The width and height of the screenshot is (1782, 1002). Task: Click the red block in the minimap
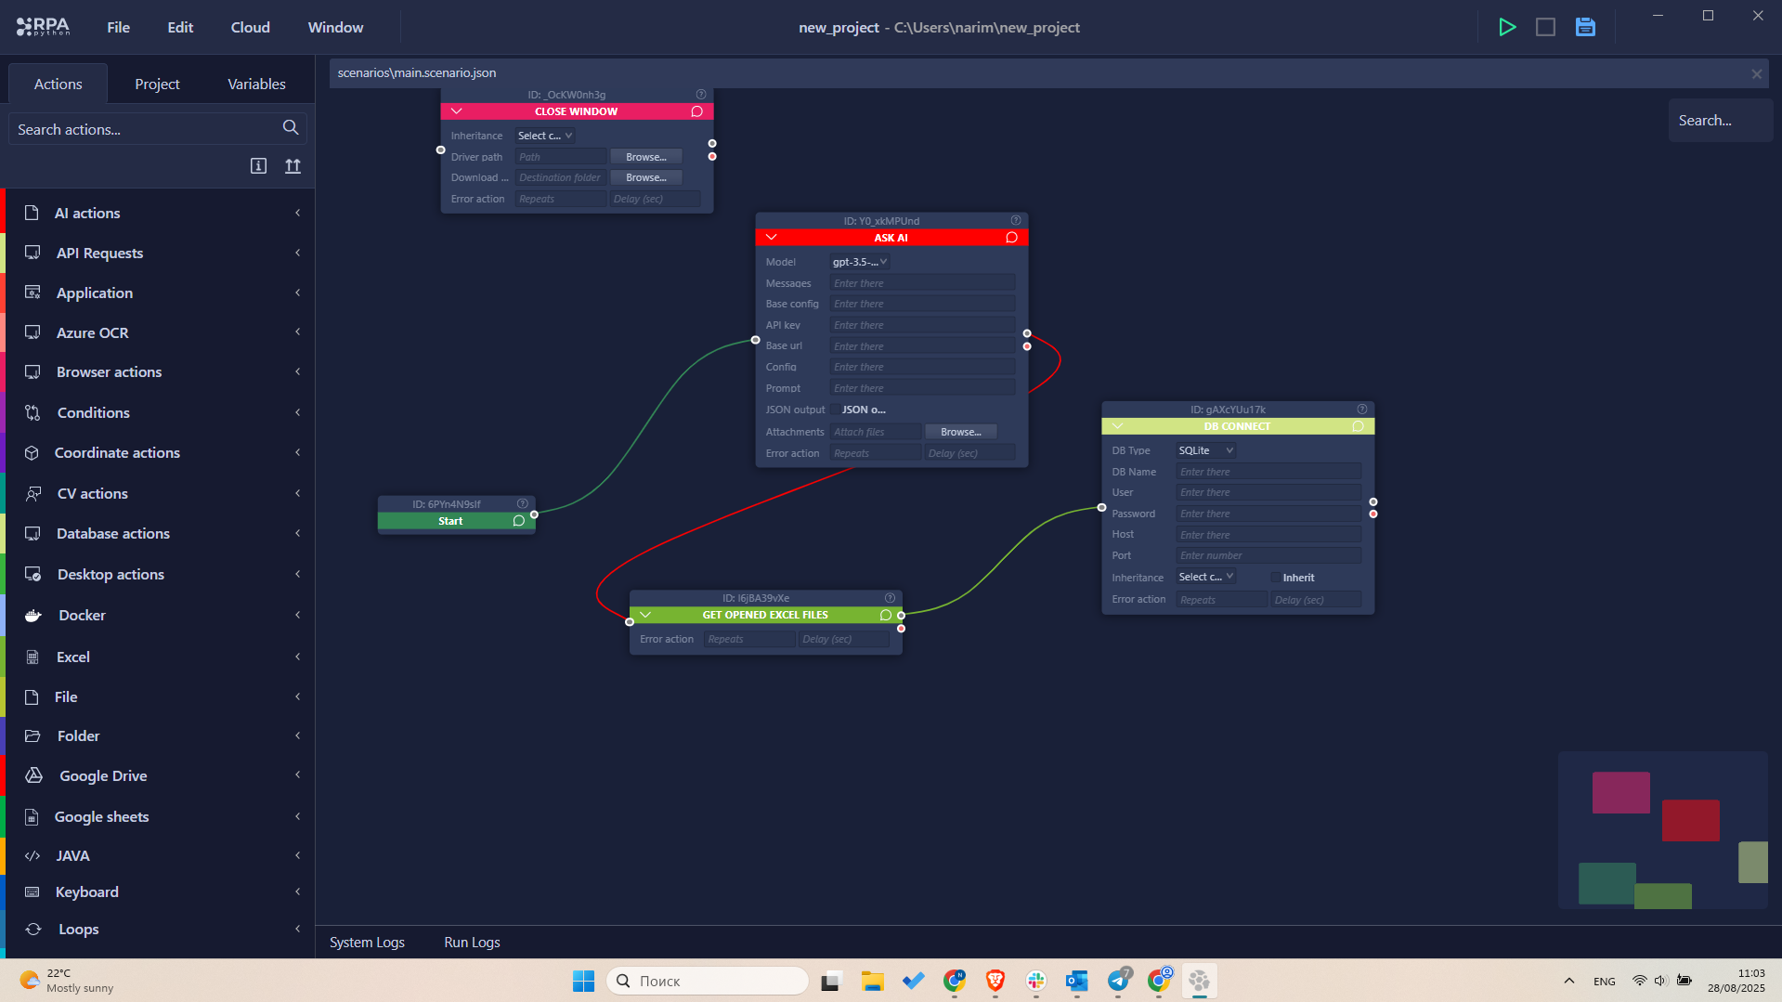pyautogui.click(x=1690, y=820)
